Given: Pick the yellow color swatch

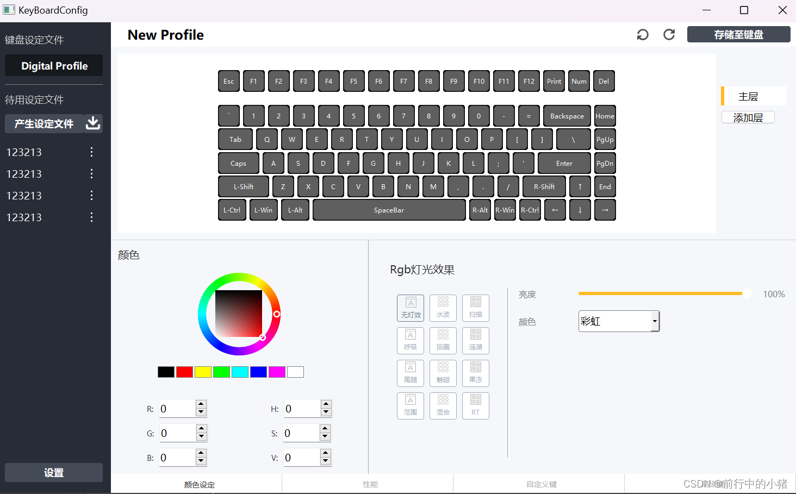Looking at the screenshot, I should (203, 372).
